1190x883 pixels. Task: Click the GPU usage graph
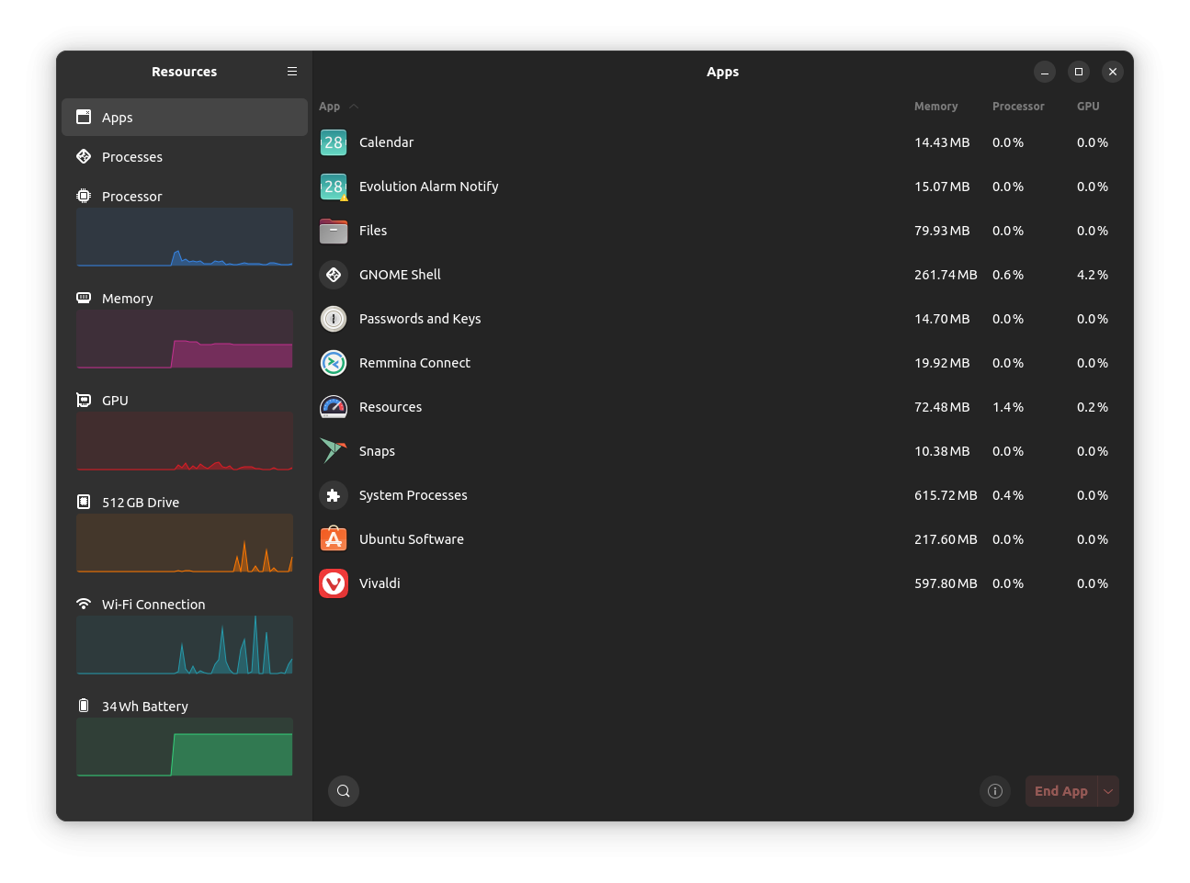point(185,441)
